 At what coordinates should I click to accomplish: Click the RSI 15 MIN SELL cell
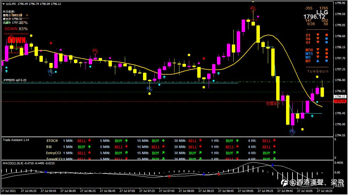pyautogui.click(x=155, y=147)
